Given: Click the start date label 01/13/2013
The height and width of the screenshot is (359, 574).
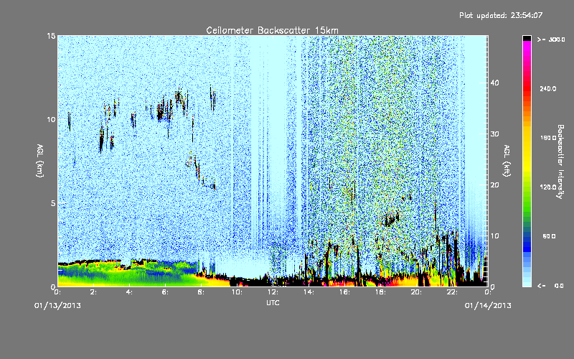Looking at the screenshot, I should click(x=57, y=306).
